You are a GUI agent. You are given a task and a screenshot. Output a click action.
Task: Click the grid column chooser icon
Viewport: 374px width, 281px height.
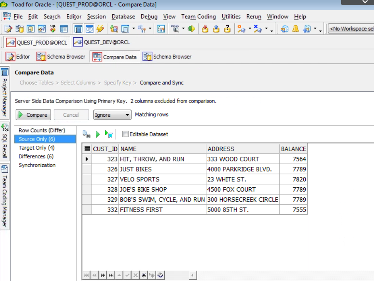[x=87, y=149]
